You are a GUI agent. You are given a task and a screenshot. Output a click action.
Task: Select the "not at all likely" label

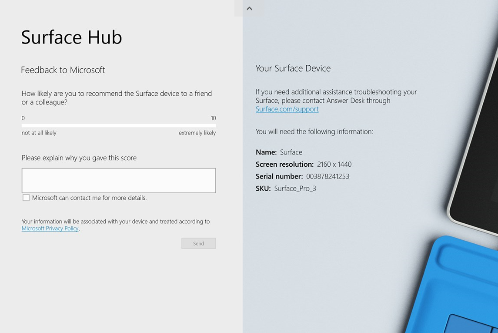(x=39, y=133)
